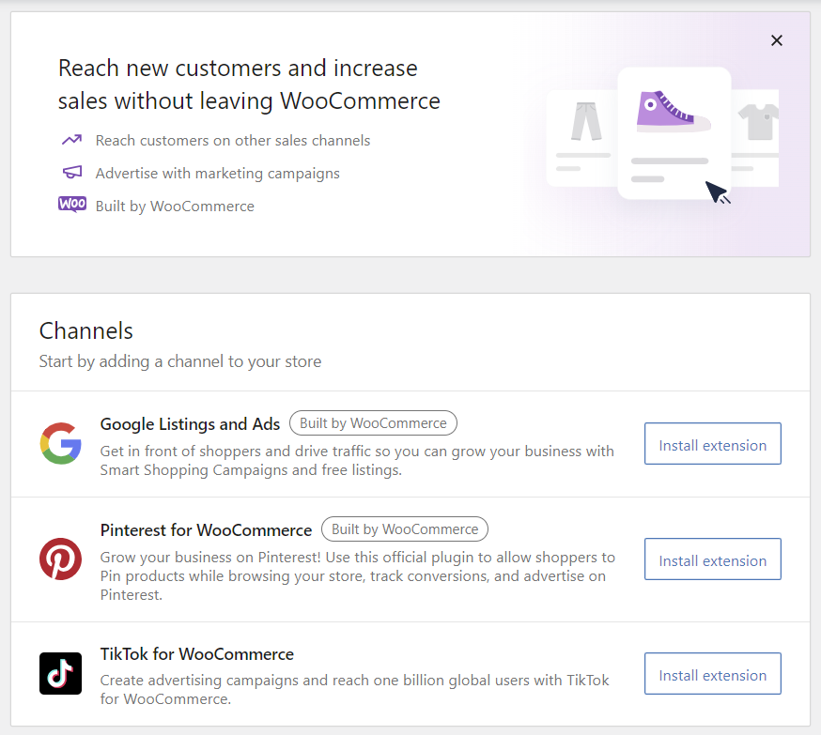Click the Channels section heading
821x735 pixels.
[85, 330]
